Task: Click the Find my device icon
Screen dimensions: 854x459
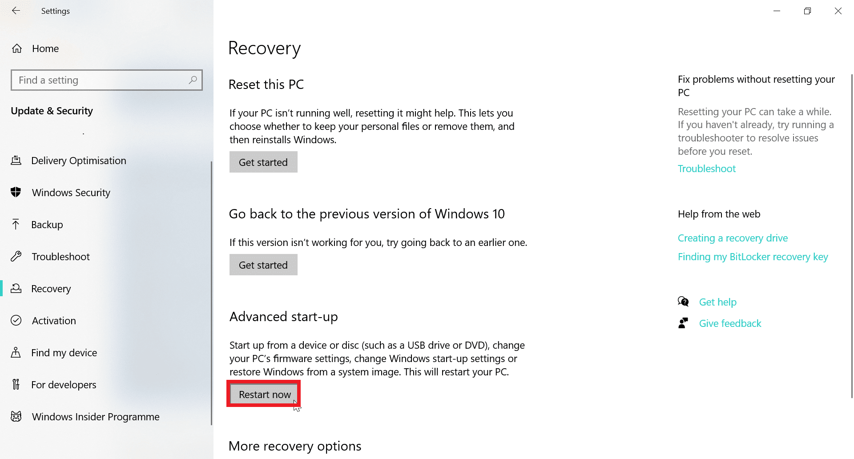Action: click(x=16, y=352)
